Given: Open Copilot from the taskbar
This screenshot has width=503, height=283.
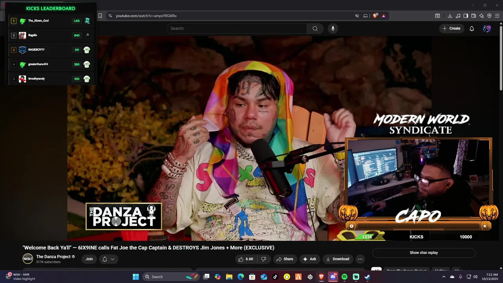Looking at the screenshot, I should click(218, 277).
